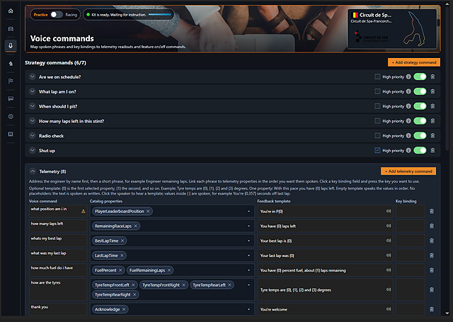Delete the 'how many laps left' telemetry row
The height and width of the screenshot is (322, 453).
[431, 226]
